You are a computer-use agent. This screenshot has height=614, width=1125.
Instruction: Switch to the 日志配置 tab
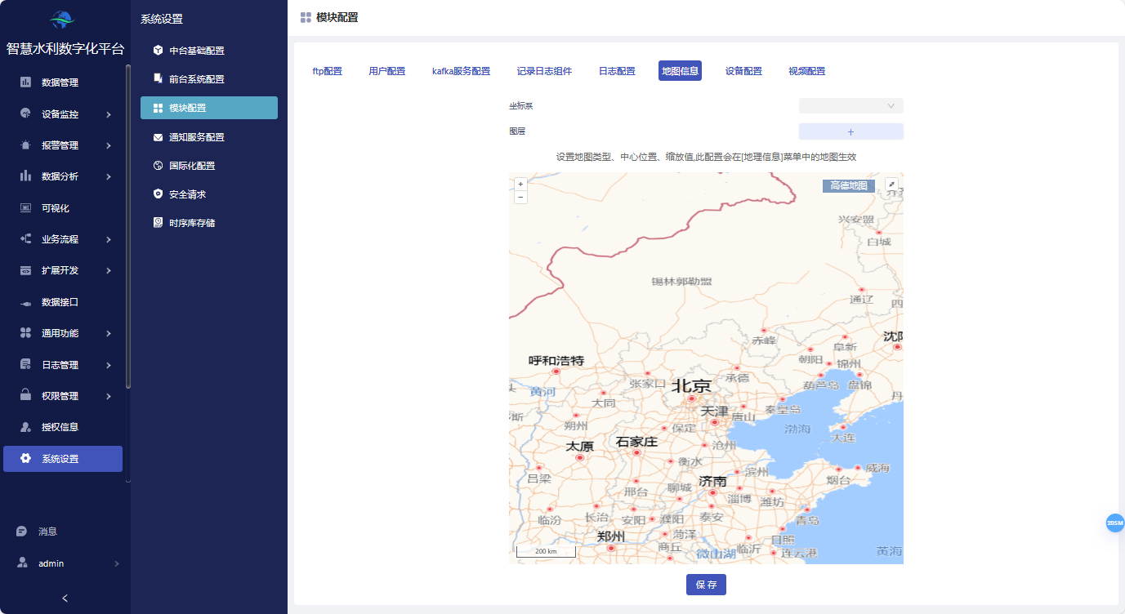click(x=617, y=71)
